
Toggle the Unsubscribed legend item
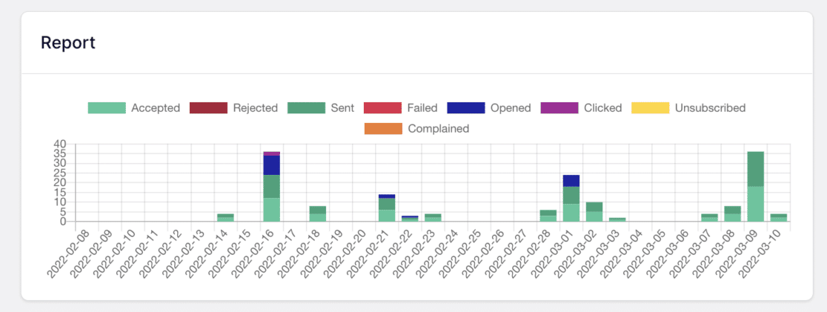coord(688,108)
